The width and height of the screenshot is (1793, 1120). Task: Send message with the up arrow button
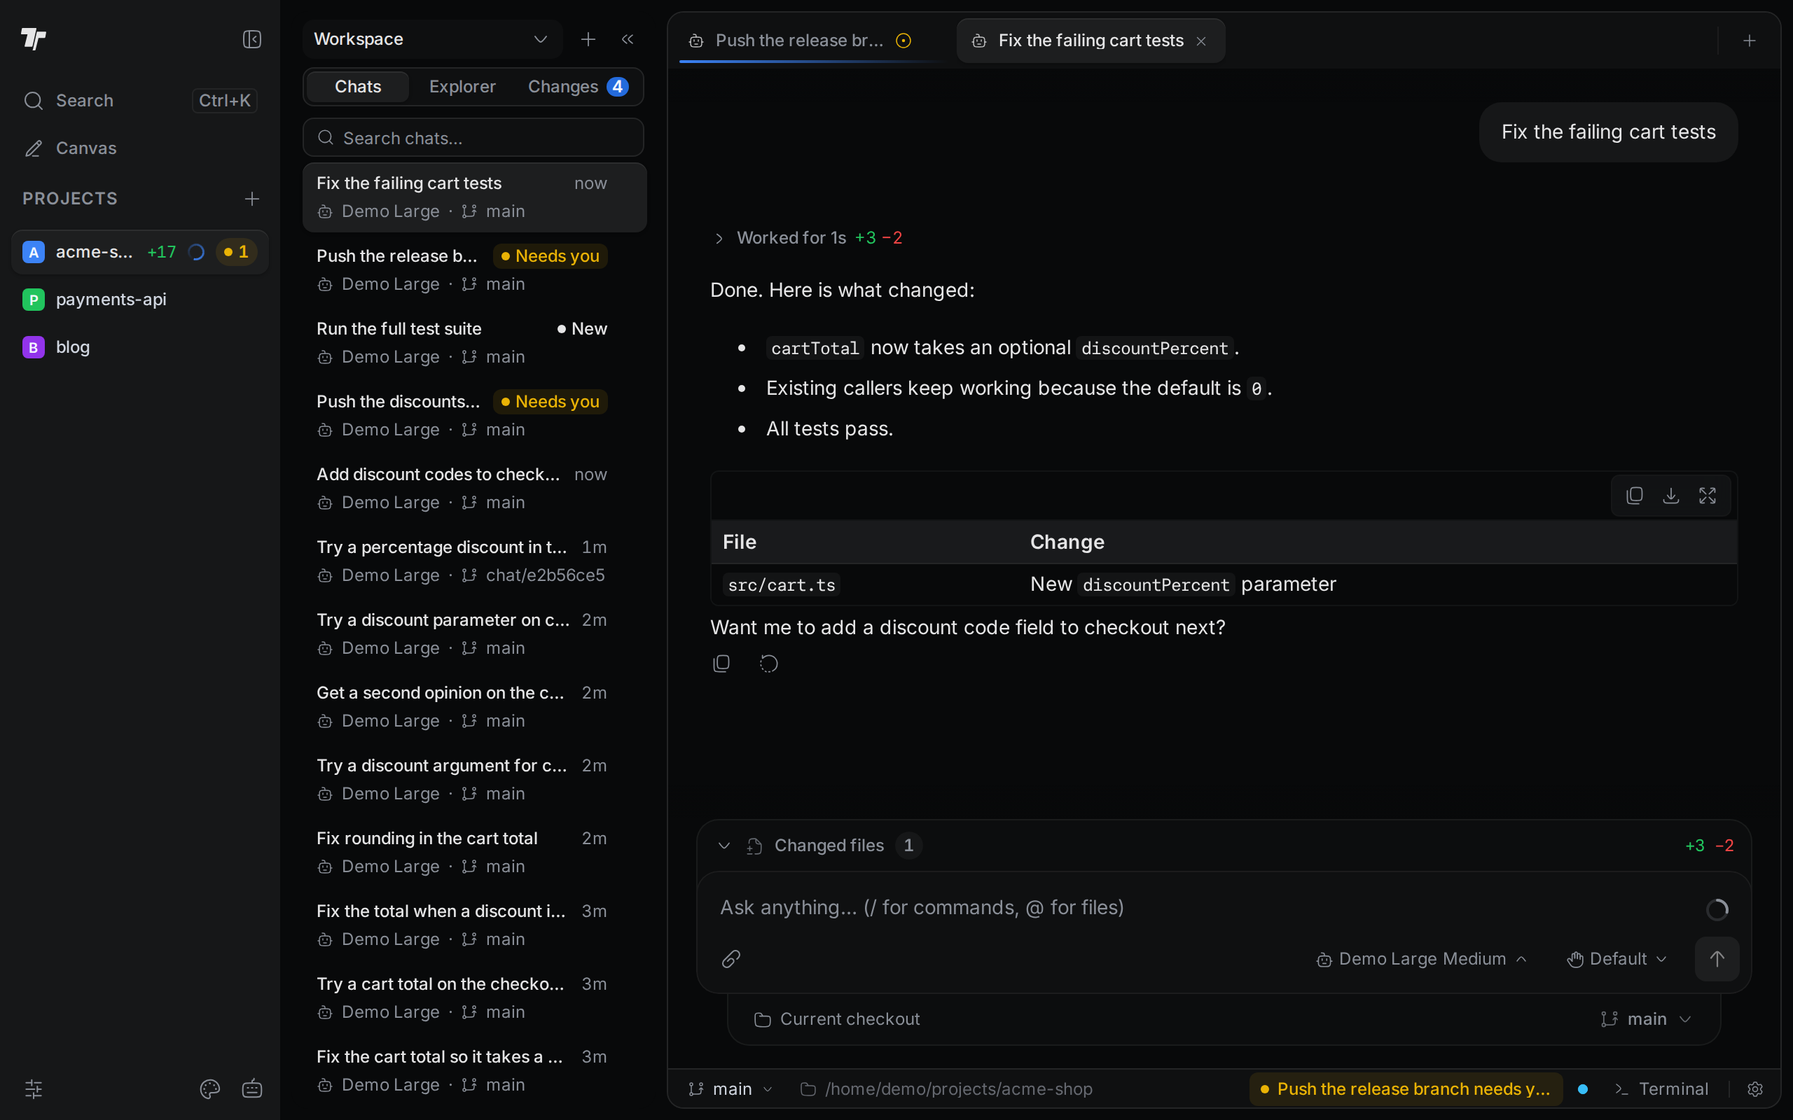tap(1717, 959)
